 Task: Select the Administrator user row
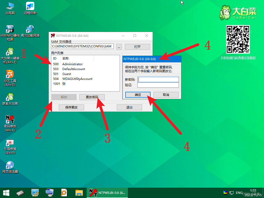tap(85, 64)
